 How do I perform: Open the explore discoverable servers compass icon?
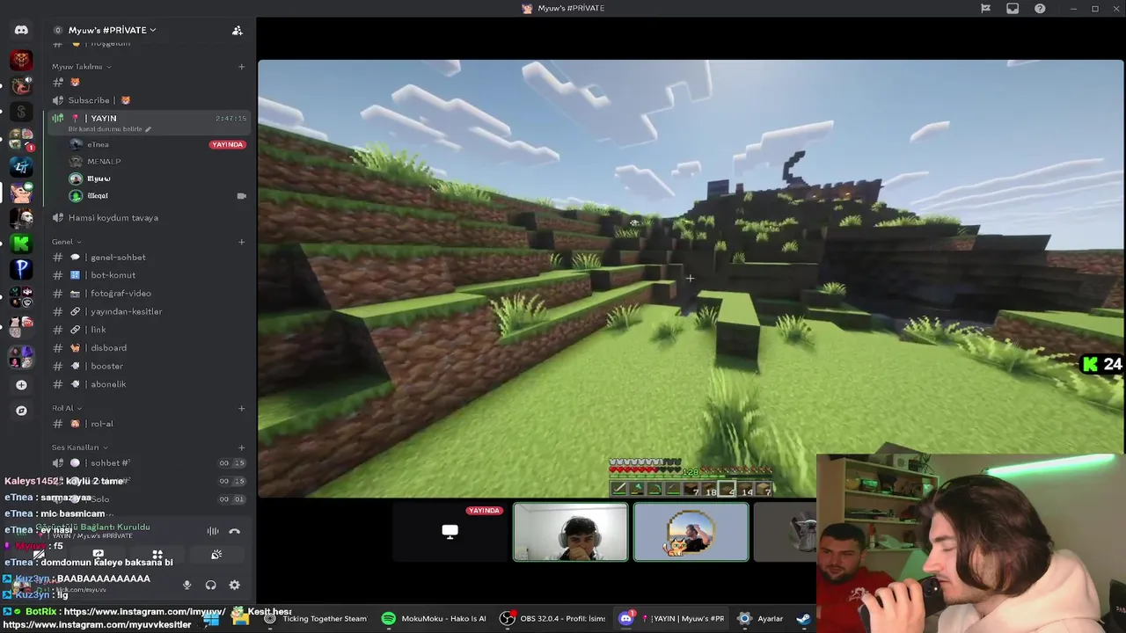coord(21,411)
